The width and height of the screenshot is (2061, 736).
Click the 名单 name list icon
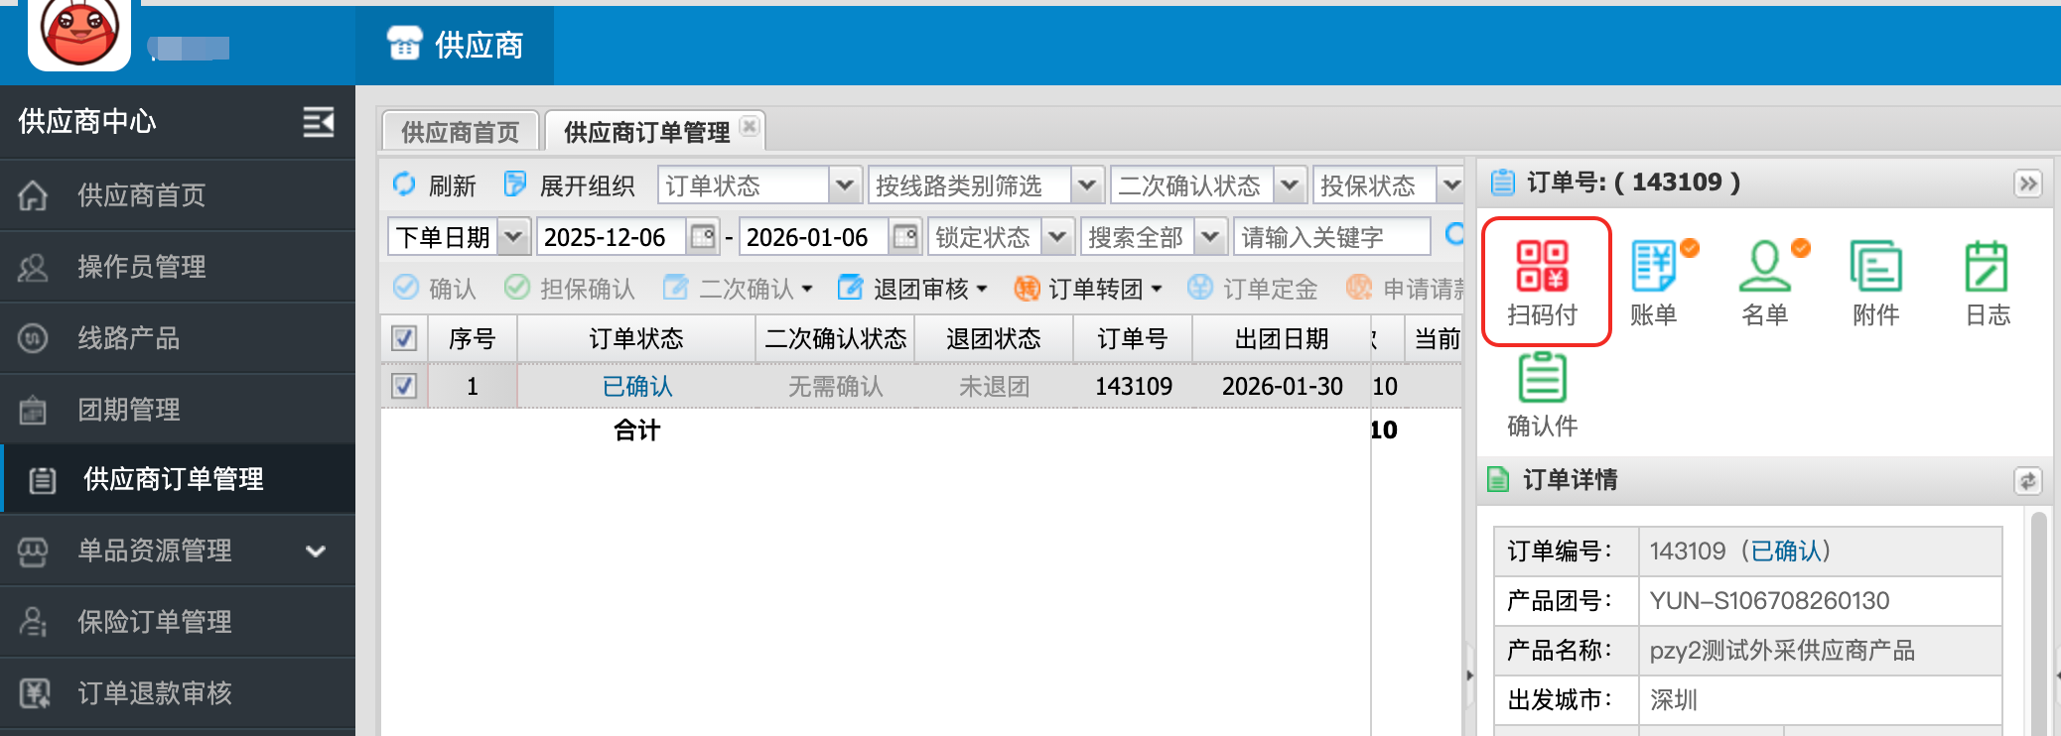pos(1765,281)
